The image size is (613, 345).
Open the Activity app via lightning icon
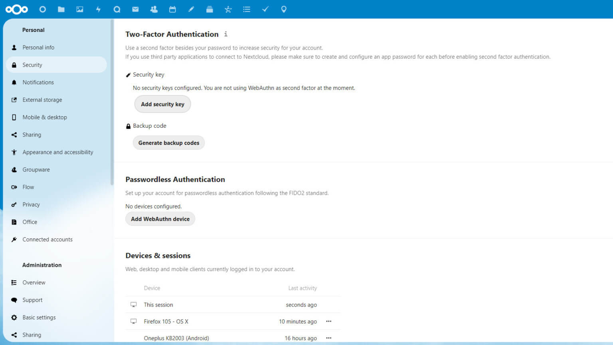(x=98, y=9)
